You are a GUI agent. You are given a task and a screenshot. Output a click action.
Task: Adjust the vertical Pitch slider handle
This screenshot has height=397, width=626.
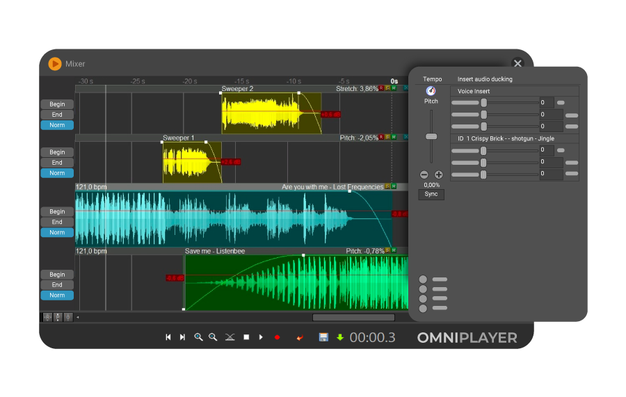tap(431, 136)
